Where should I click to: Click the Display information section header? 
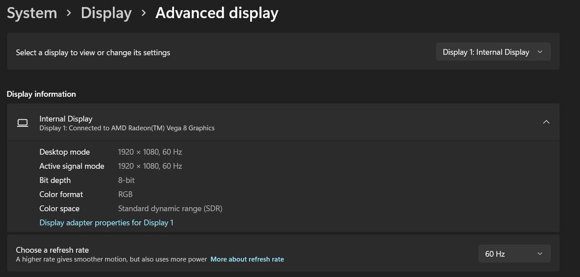pos(41,94)
